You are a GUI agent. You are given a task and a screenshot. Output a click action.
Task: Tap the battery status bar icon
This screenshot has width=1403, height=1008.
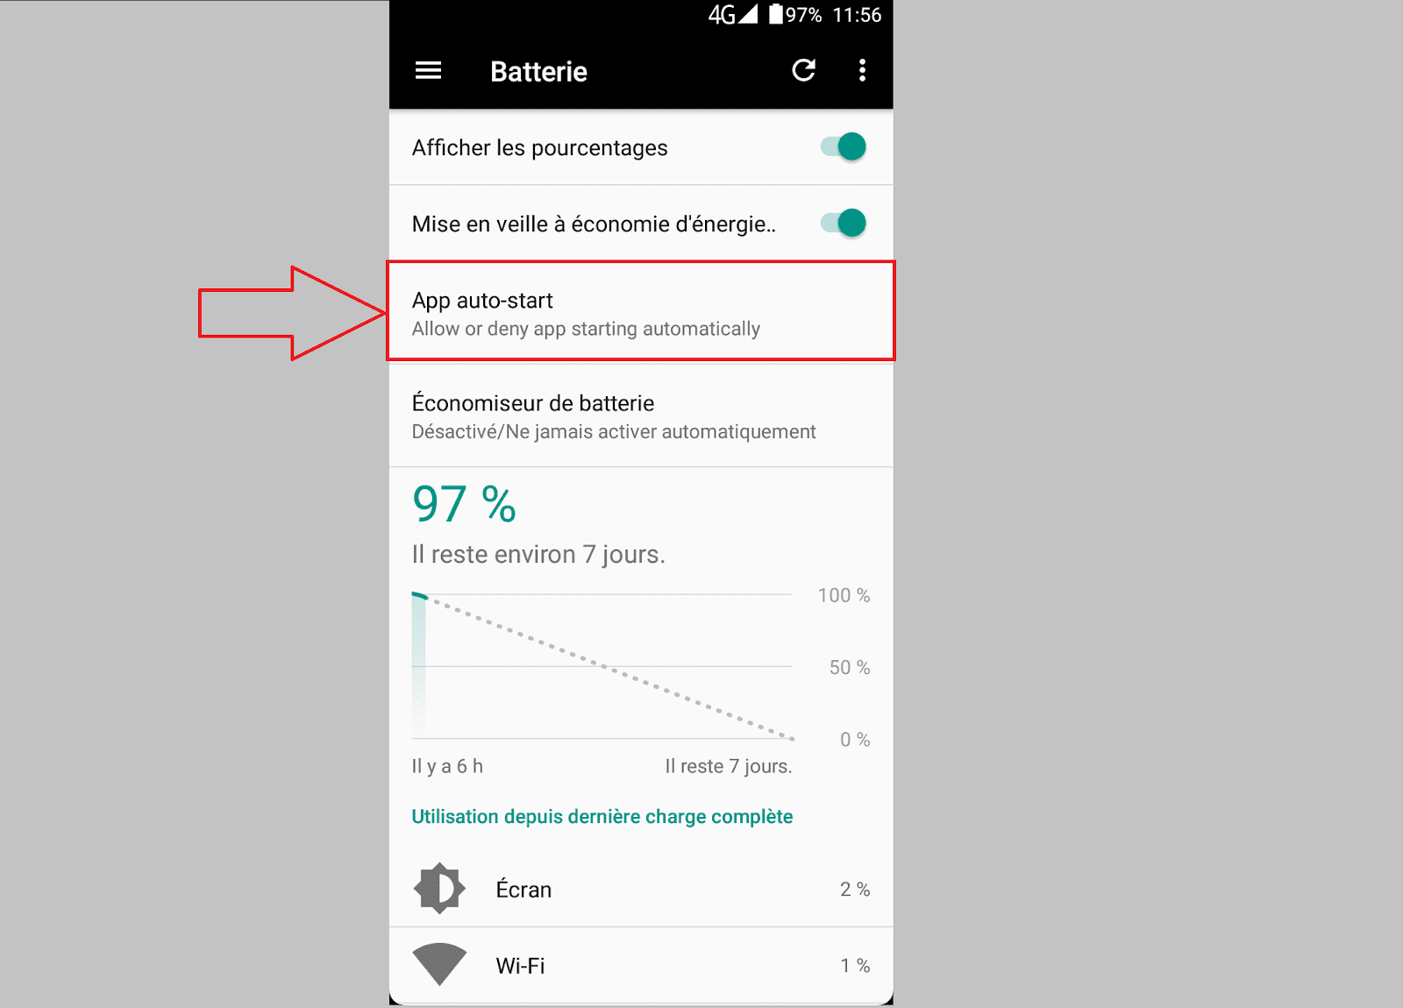pyautogui.click(x=776, y=14)
